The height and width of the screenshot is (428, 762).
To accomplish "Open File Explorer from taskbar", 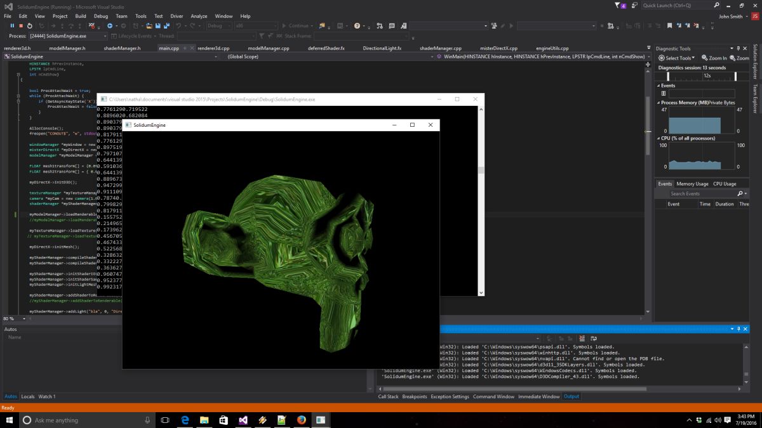I will point(204,420).
